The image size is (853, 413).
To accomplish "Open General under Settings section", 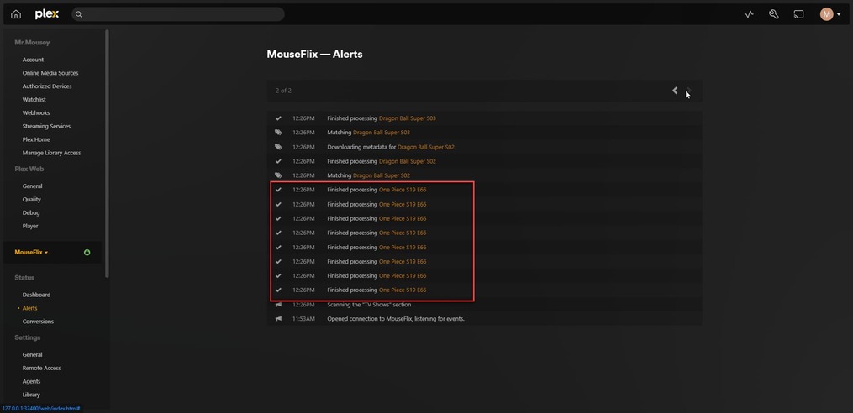I will tap(32, 354).
